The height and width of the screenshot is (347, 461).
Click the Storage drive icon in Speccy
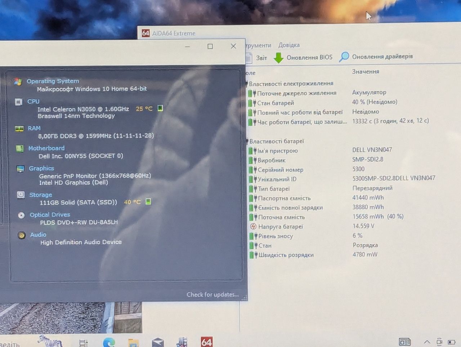(21, 195)
